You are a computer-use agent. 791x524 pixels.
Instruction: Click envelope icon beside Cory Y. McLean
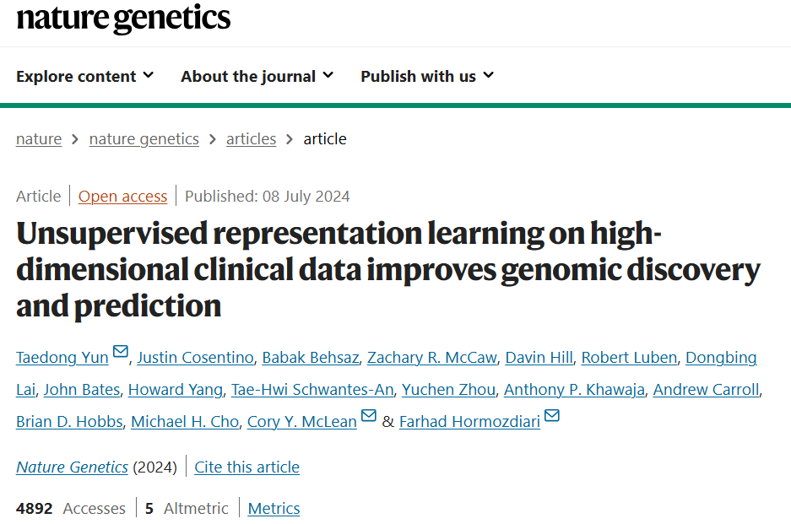369,416
